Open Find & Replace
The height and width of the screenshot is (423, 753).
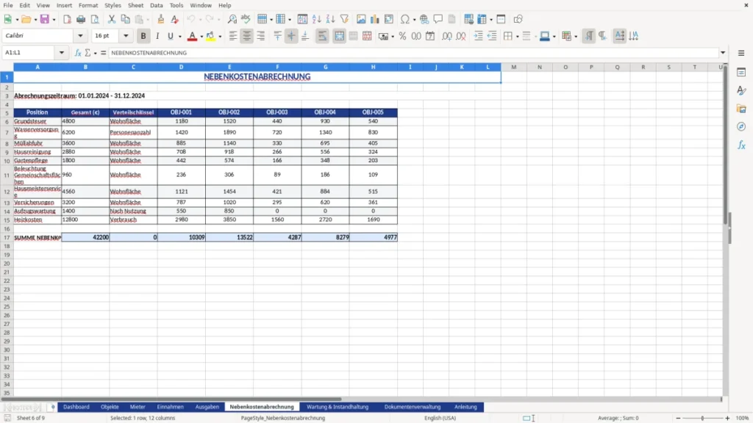pos(232,19)
